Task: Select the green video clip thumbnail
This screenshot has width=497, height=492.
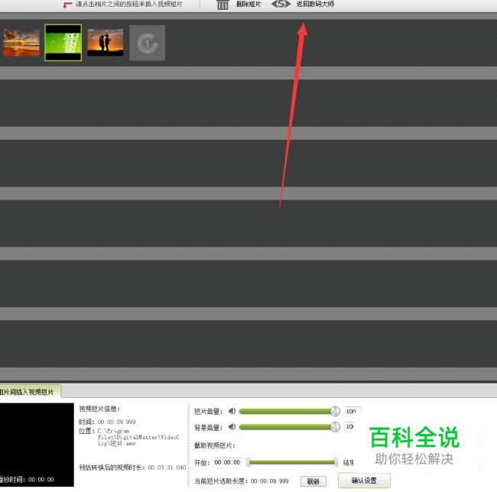Action: [63, 43]
